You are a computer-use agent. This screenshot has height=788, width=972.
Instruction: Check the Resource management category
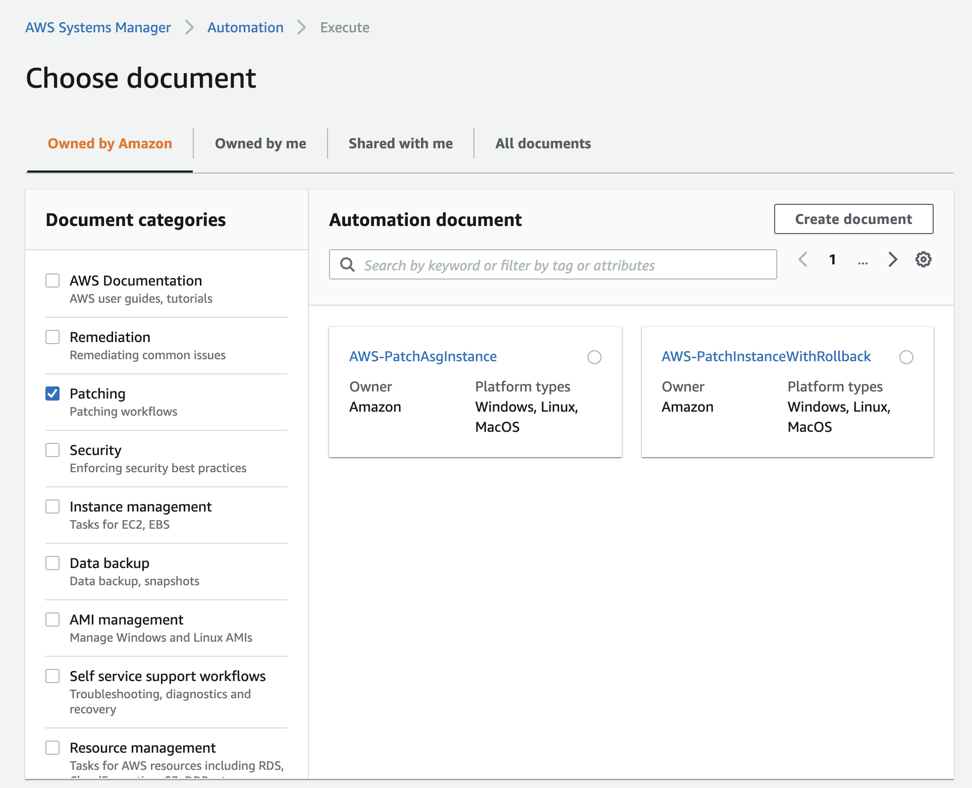[x=52, y=748]
